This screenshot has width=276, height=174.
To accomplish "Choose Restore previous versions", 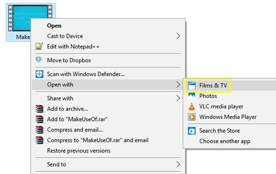I will [x=79, y=151].
